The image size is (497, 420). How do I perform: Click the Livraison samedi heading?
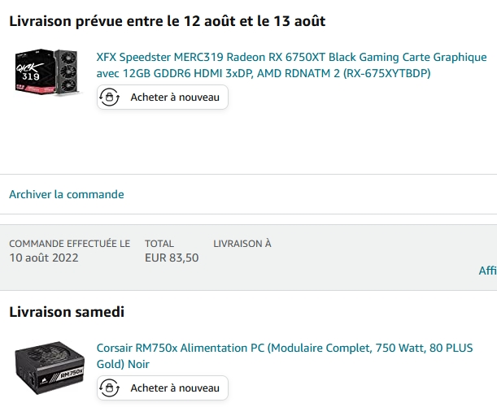pos(67,312)
